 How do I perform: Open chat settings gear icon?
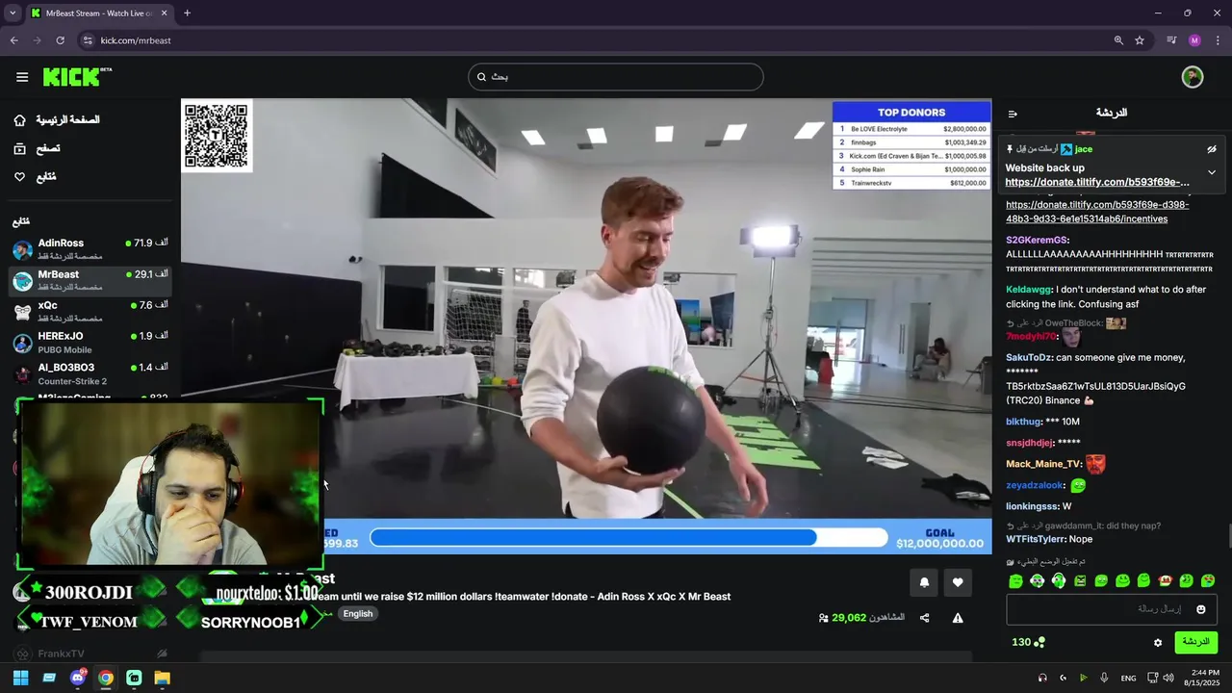pyautogui.click(x=1158, y=643)
